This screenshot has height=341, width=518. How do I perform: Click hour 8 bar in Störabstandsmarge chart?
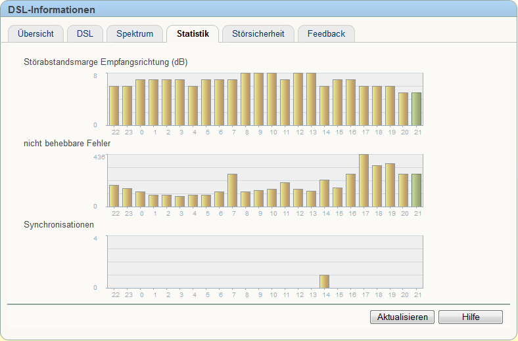point(245,98)
